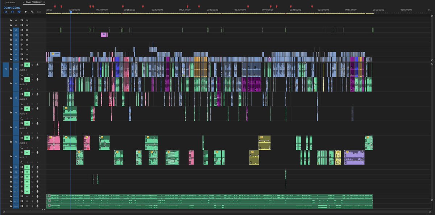435x215 pixels.
Task: Toggle track lock on V9
Action: pos(11,20)
